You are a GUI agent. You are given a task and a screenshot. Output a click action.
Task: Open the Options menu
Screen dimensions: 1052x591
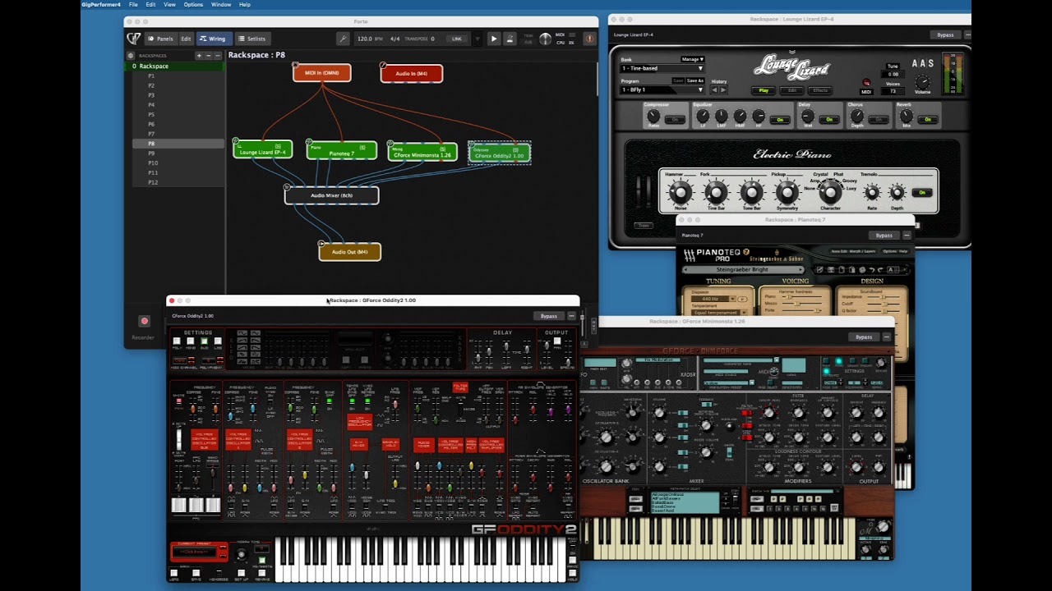(x=193, y=4)
